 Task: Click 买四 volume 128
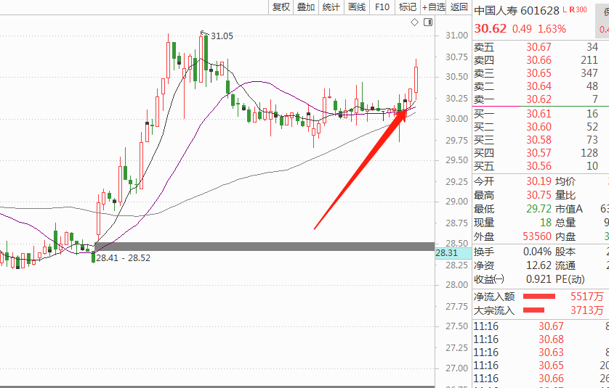pos(589,153)
